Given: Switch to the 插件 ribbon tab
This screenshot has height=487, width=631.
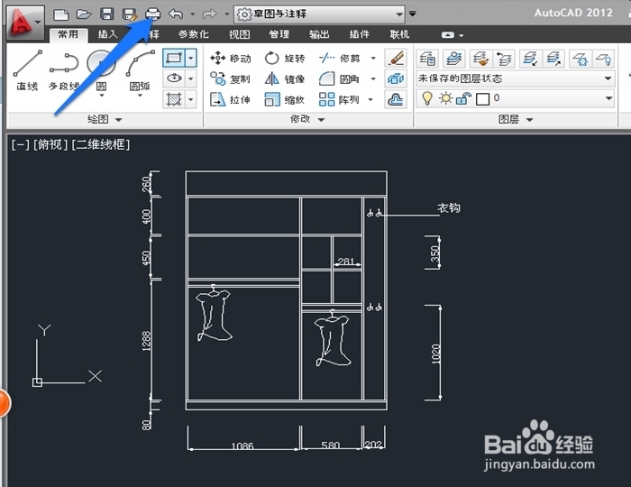Looking at the screenshot, I should click(x=360, y=34).
